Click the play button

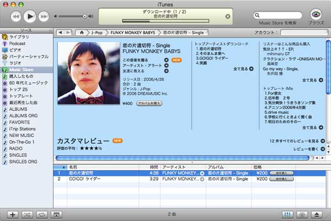[30, 16]
